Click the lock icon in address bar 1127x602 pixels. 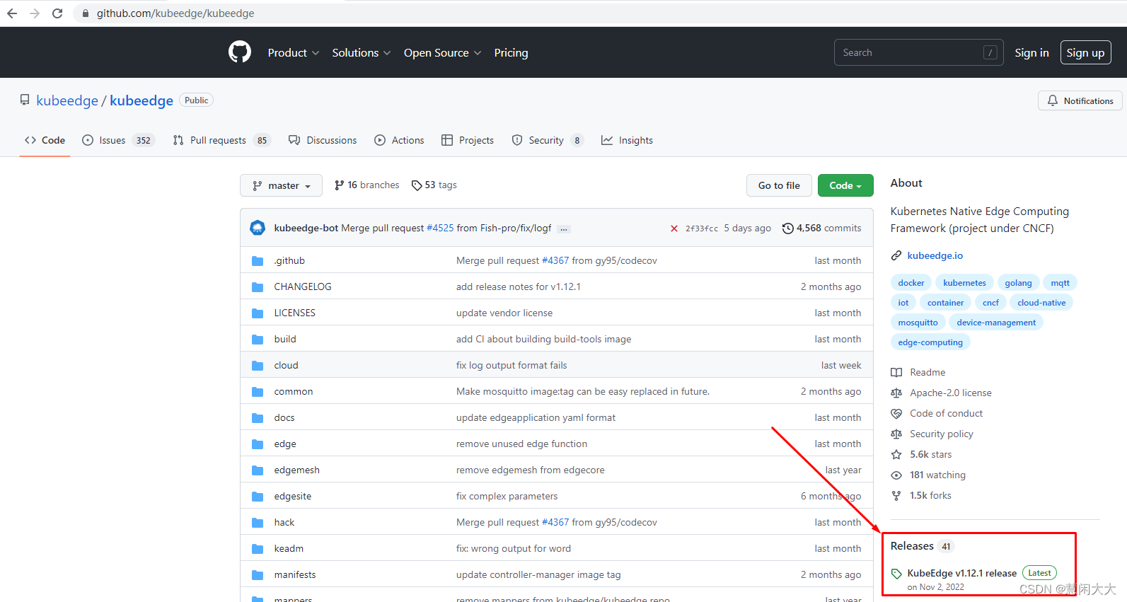(x=86, y=13)
